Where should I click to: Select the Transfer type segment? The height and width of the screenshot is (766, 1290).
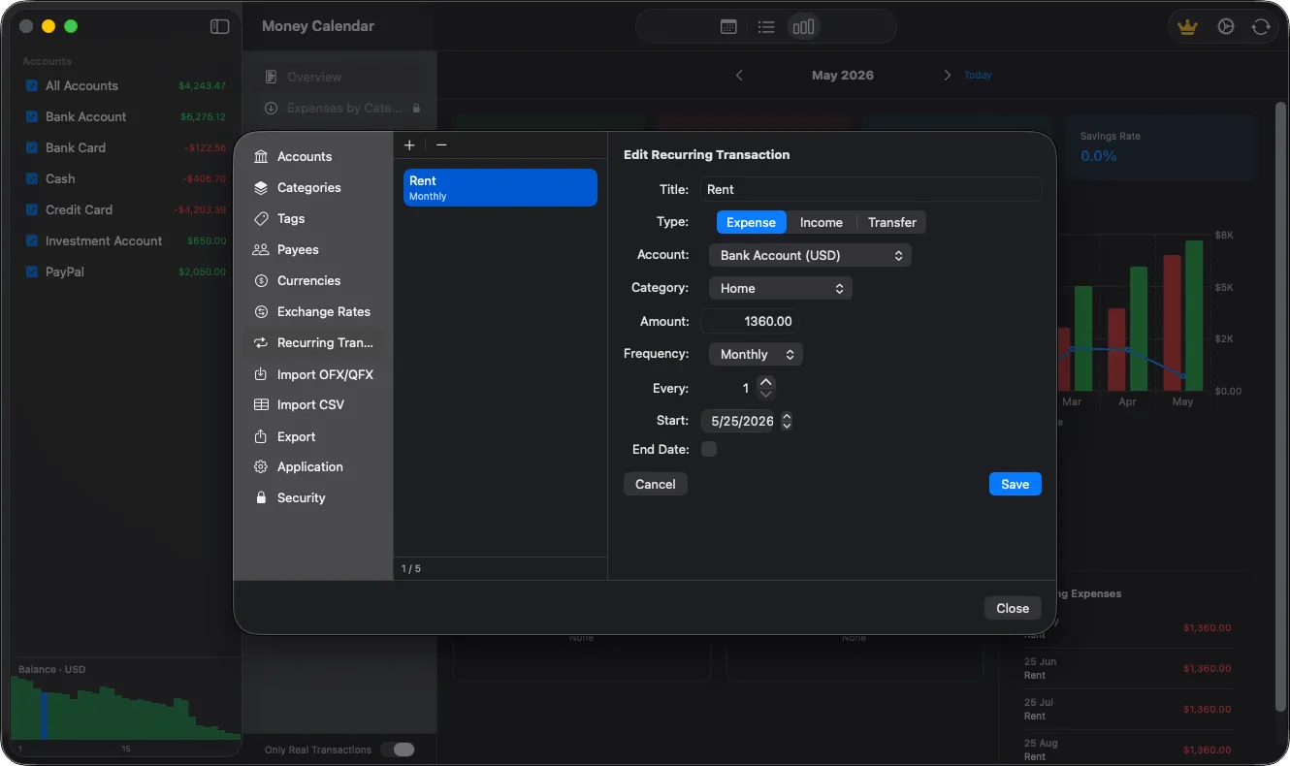891,222
